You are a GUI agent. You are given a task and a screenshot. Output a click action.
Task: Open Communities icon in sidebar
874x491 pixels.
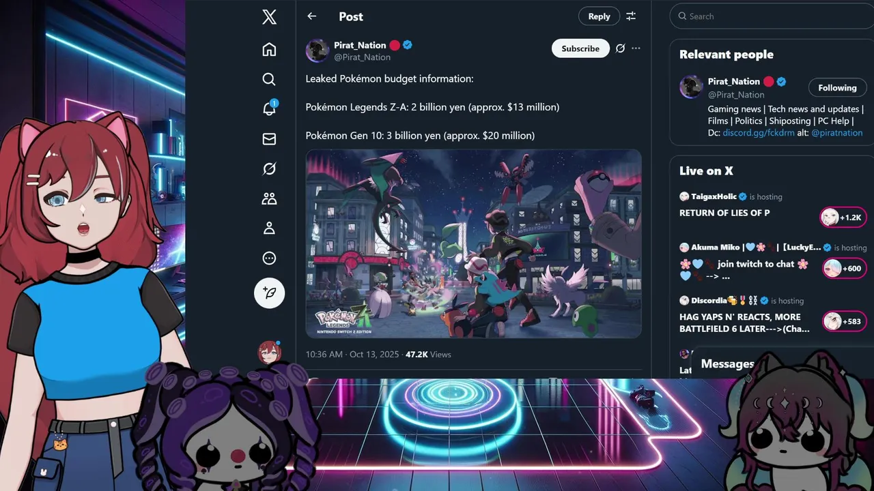coord(269,198)
